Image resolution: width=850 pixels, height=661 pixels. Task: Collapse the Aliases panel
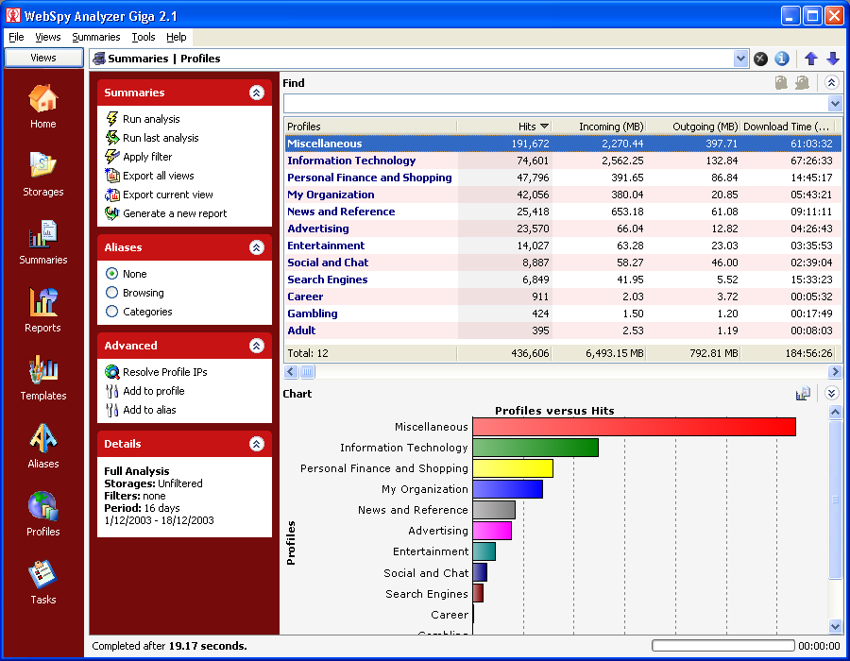pyautogui.click(x=257, y=247)
